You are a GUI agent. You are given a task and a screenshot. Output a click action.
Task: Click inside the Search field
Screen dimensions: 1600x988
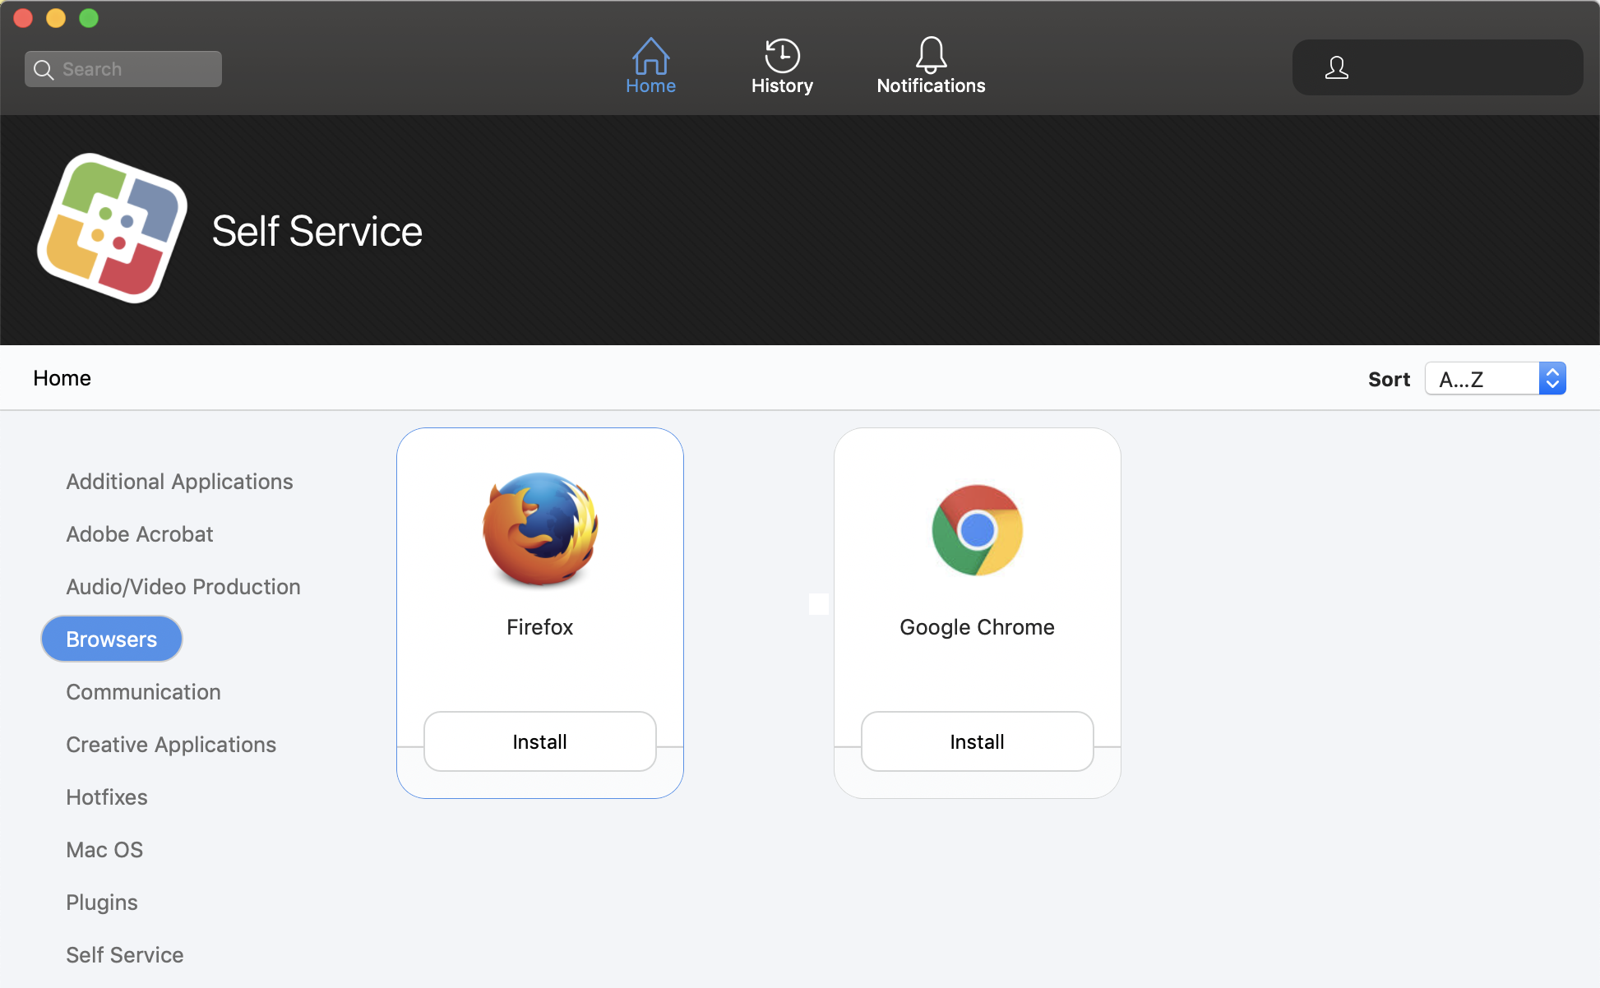click(x=123, y=69)
